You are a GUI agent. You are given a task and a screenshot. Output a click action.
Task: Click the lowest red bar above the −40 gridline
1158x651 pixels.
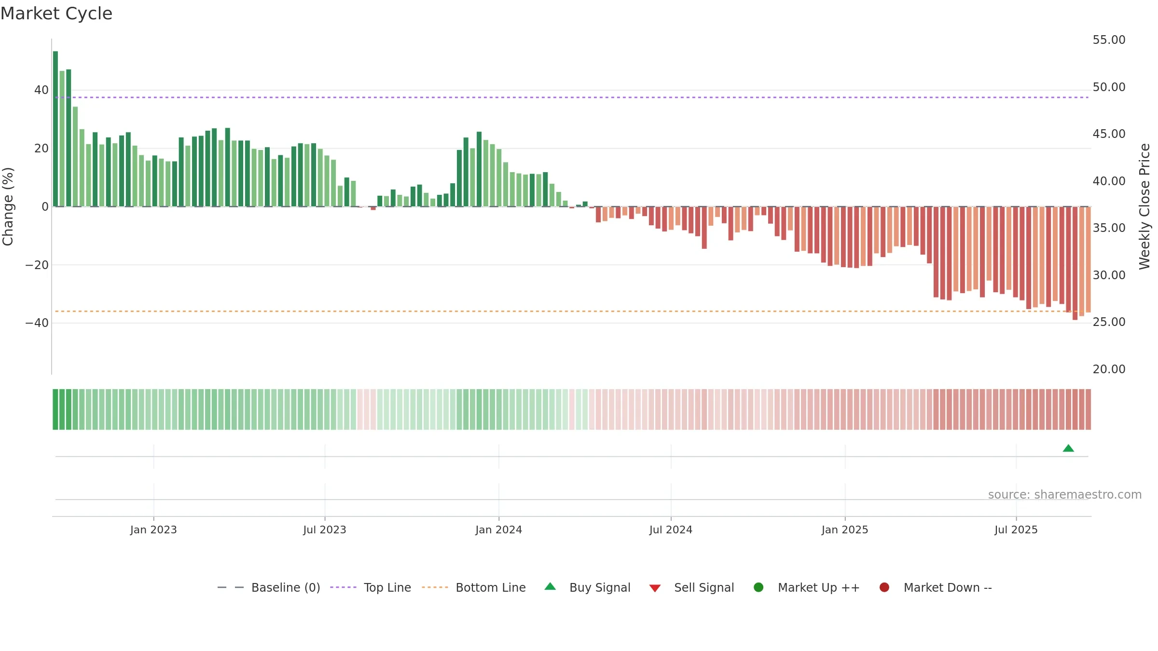1075,263
